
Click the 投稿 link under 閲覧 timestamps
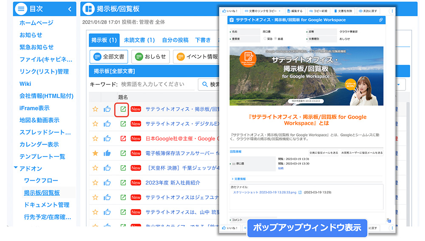click(x=280, y=168)
